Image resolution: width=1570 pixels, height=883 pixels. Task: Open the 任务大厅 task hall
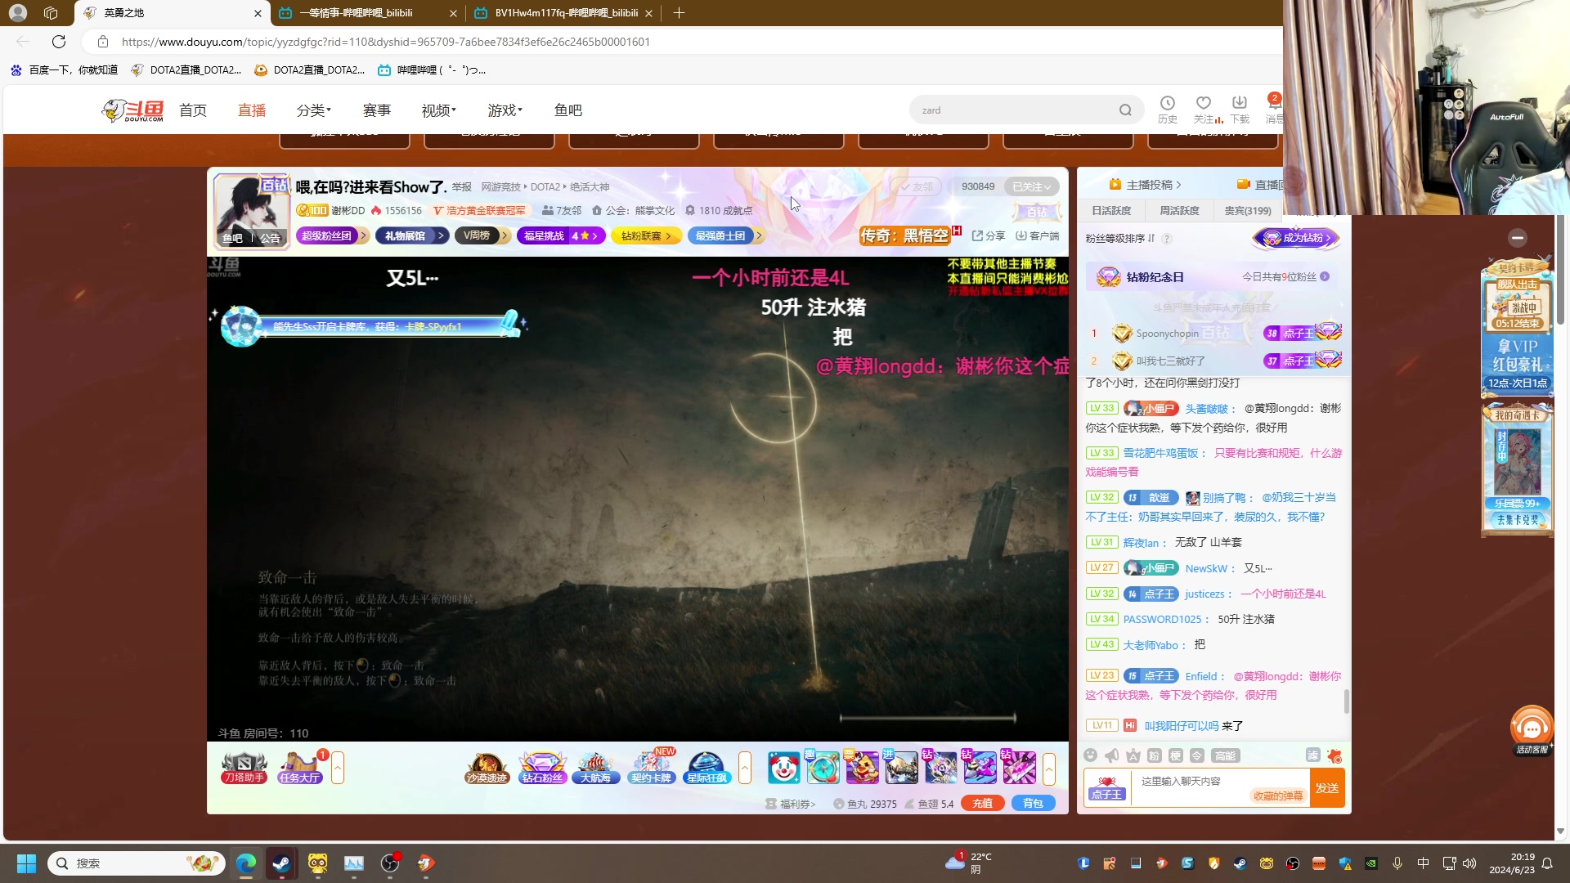(299, 767)
